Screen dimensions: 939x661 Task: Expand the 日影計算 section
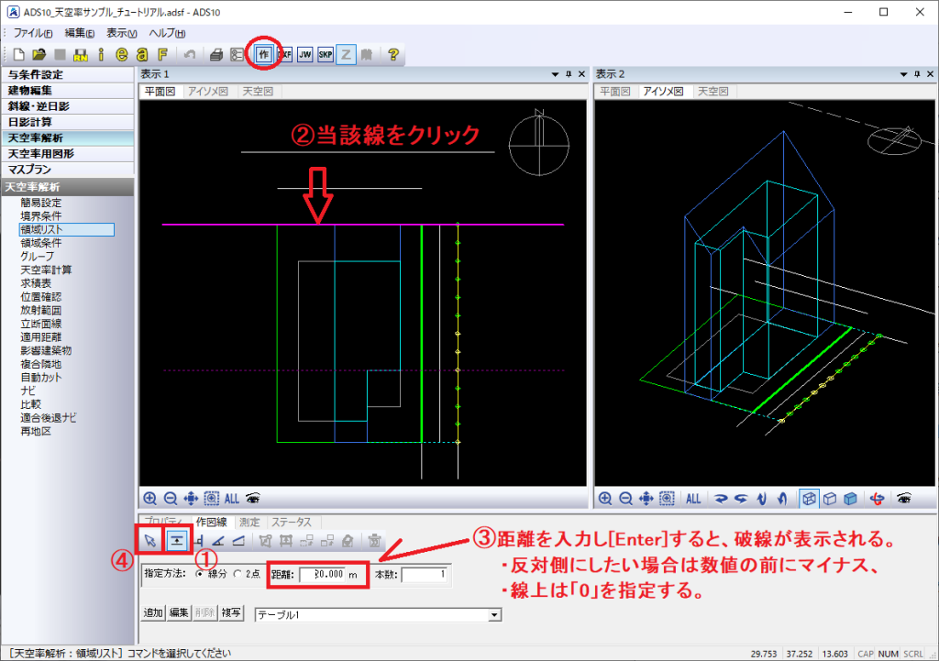click(67, 122)
